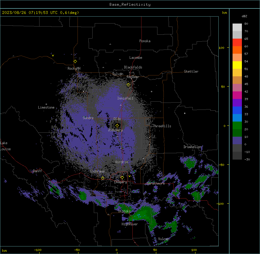Select the 10 dBZ purple legend swatch
260x254 pixels.
[237, 141]
